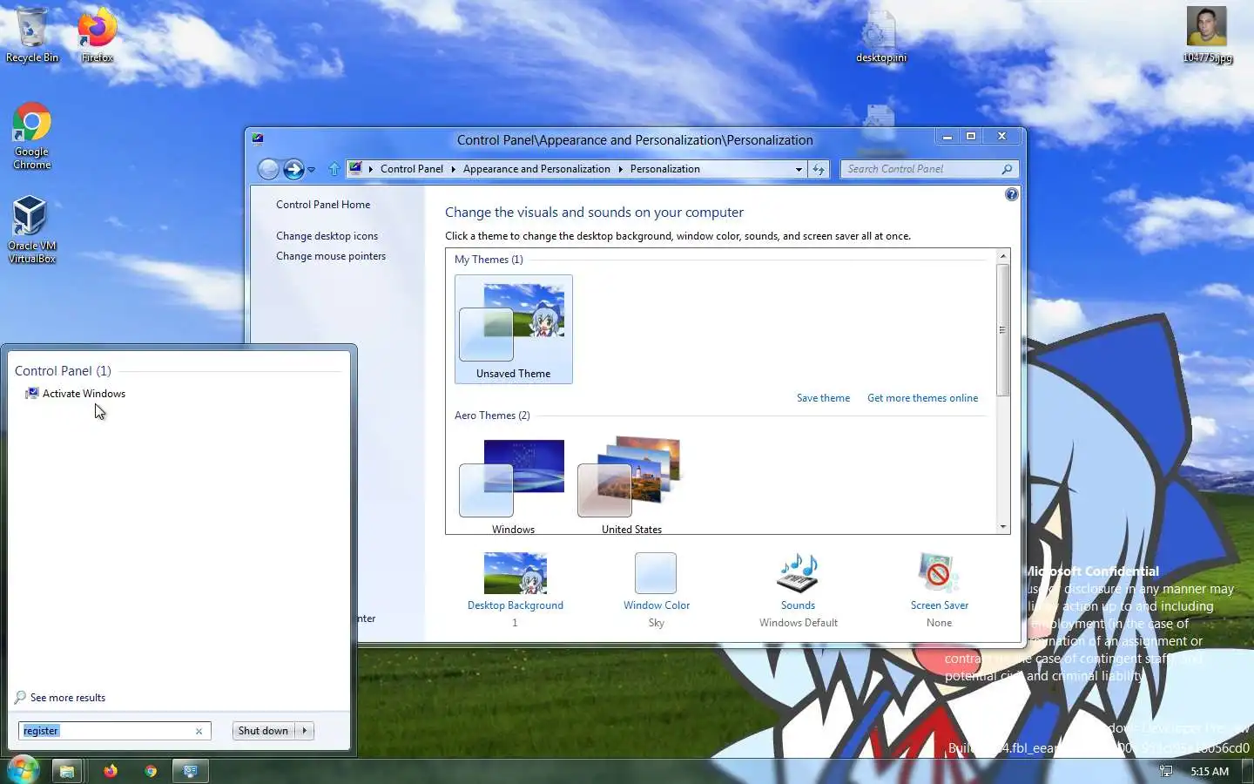Expand the breadcrumb arrow after Control Panel

coord(453,169)
